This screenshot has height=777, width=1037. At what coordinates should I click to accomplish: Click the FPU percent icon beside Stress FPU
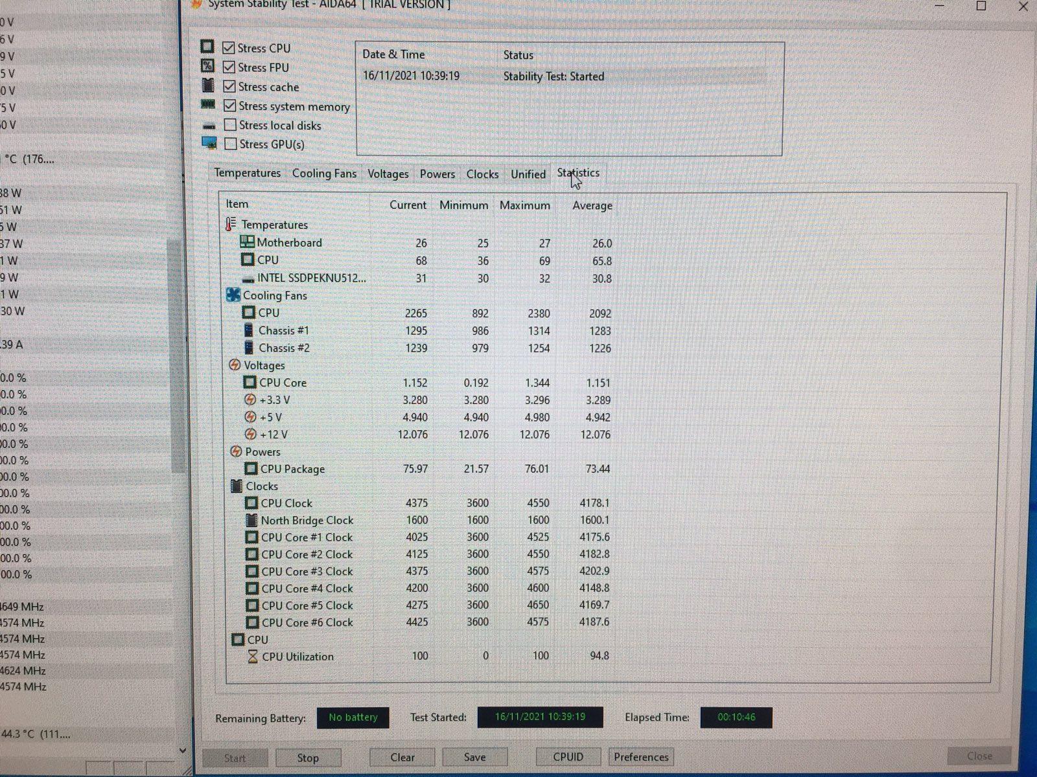[x=207, y=65]
